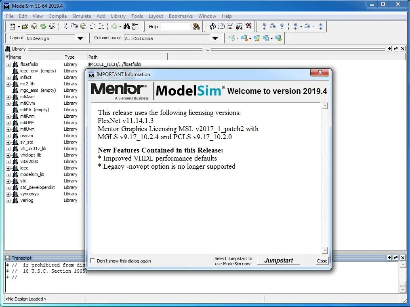This screenshot has width=410, height=307.
Task: Click the dialog scrollbar down arrow
Action: [x=325, y=251]
